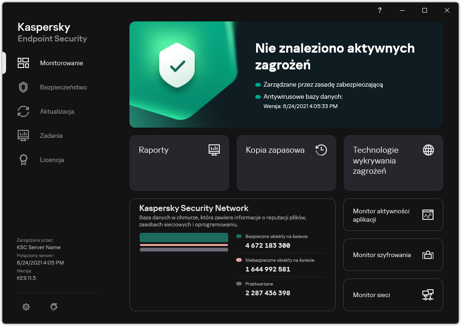Click 'Bezpieczne obiekty na świecie' label
This screenshot has height=326, width=461.
click(x=276, y=236)
